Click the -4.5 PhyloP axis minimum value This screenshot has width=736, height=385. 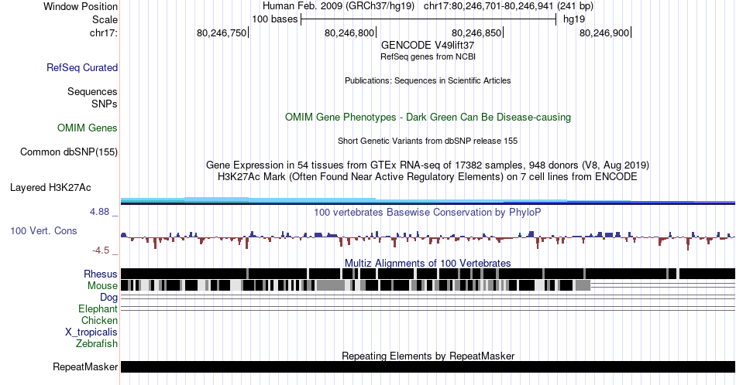point(101,250)
